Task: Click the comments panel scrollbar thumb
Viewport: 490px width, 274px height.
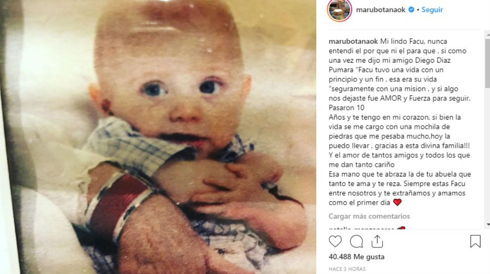Action: 488,63
